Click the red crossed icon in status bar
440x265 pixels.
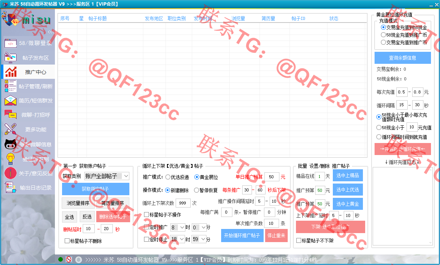point(69,259)
